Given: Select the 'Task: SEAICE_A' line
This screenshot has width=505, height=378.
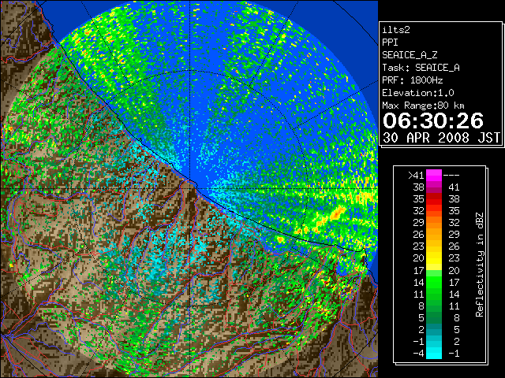Looking at the screenshot, I should click(x=421, y=68).
